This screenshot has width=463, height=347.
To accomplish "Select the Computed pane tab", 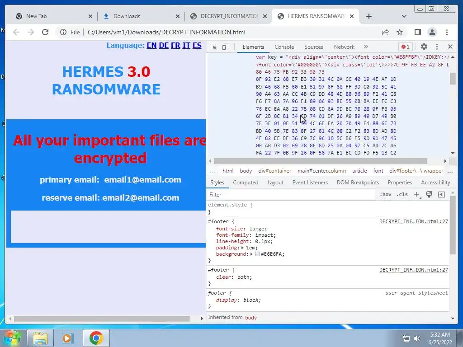I will pos(246,183).
